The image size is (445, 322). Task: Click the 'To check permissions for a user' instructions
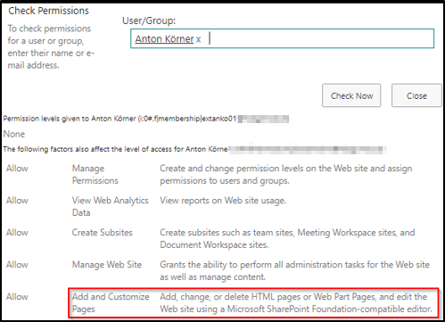click(51, 46)
